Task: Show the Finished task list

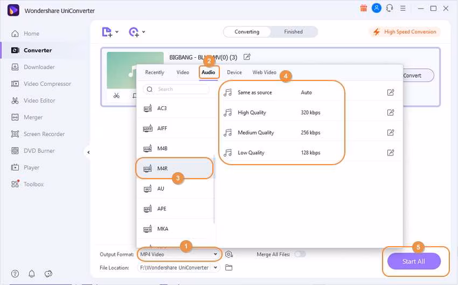Action: [293, 32]
